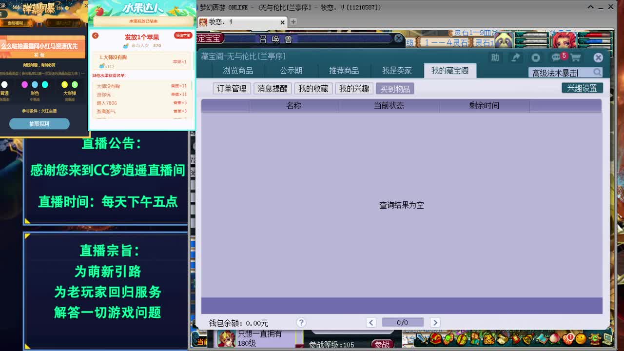Switch to 浏览商品 tab
Image resolution: width=624 pixels, height=351 pixels.
point(238,71)
